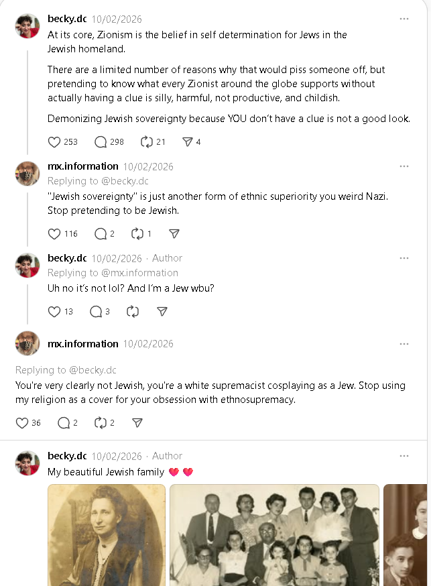Open the 298 comments on the first post

pos(101,142)
